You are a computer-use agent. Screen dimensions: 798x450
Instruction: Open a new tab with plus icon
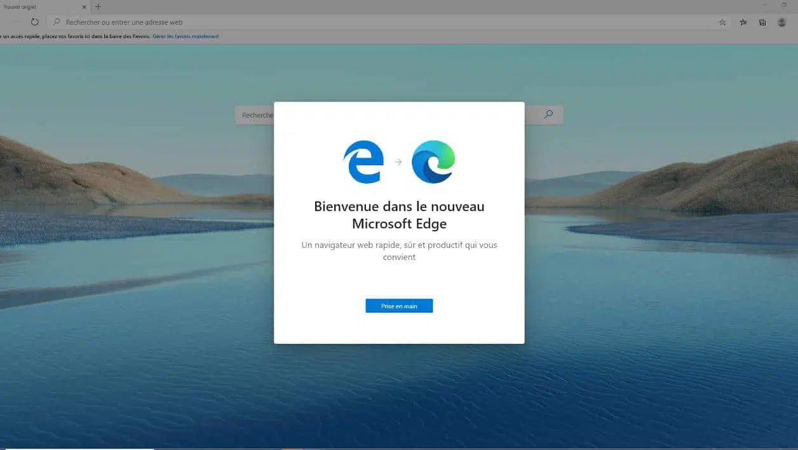(98, 6)
